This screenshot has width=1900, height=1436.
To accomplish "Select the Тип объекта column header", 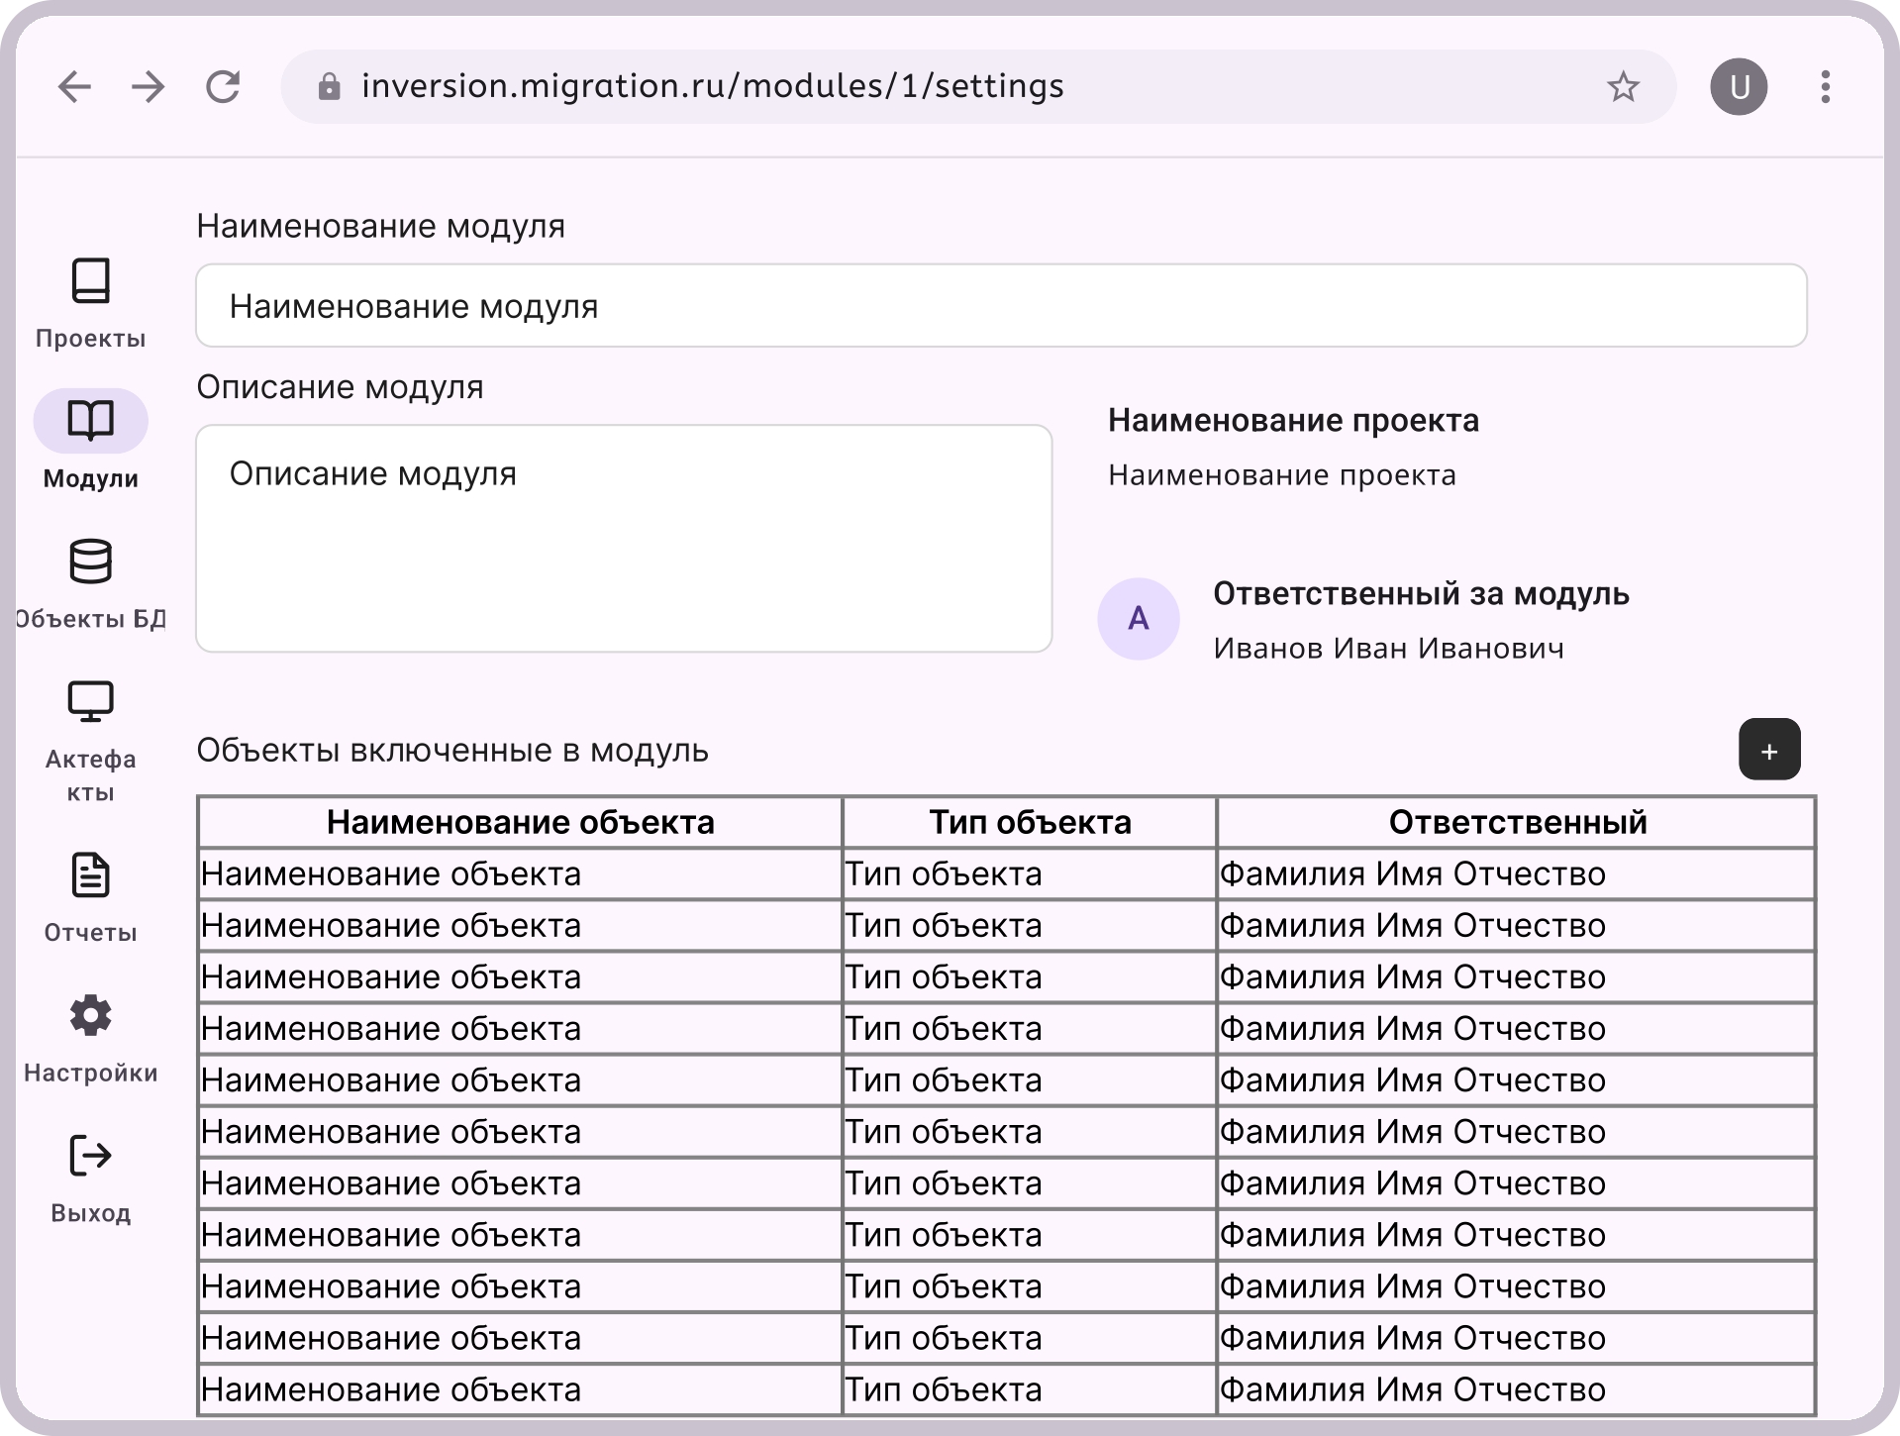I will tap(1028, 822).
